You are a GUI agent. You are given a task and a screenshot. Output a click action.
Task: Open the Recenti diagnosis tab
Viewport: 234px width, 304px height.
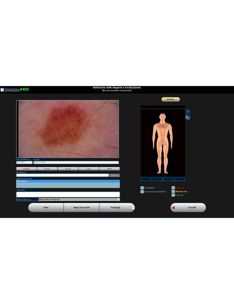coord(68,168)
